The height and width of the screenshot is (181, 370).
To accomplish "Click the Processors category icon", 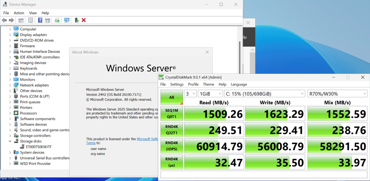I will coord(16,113).
